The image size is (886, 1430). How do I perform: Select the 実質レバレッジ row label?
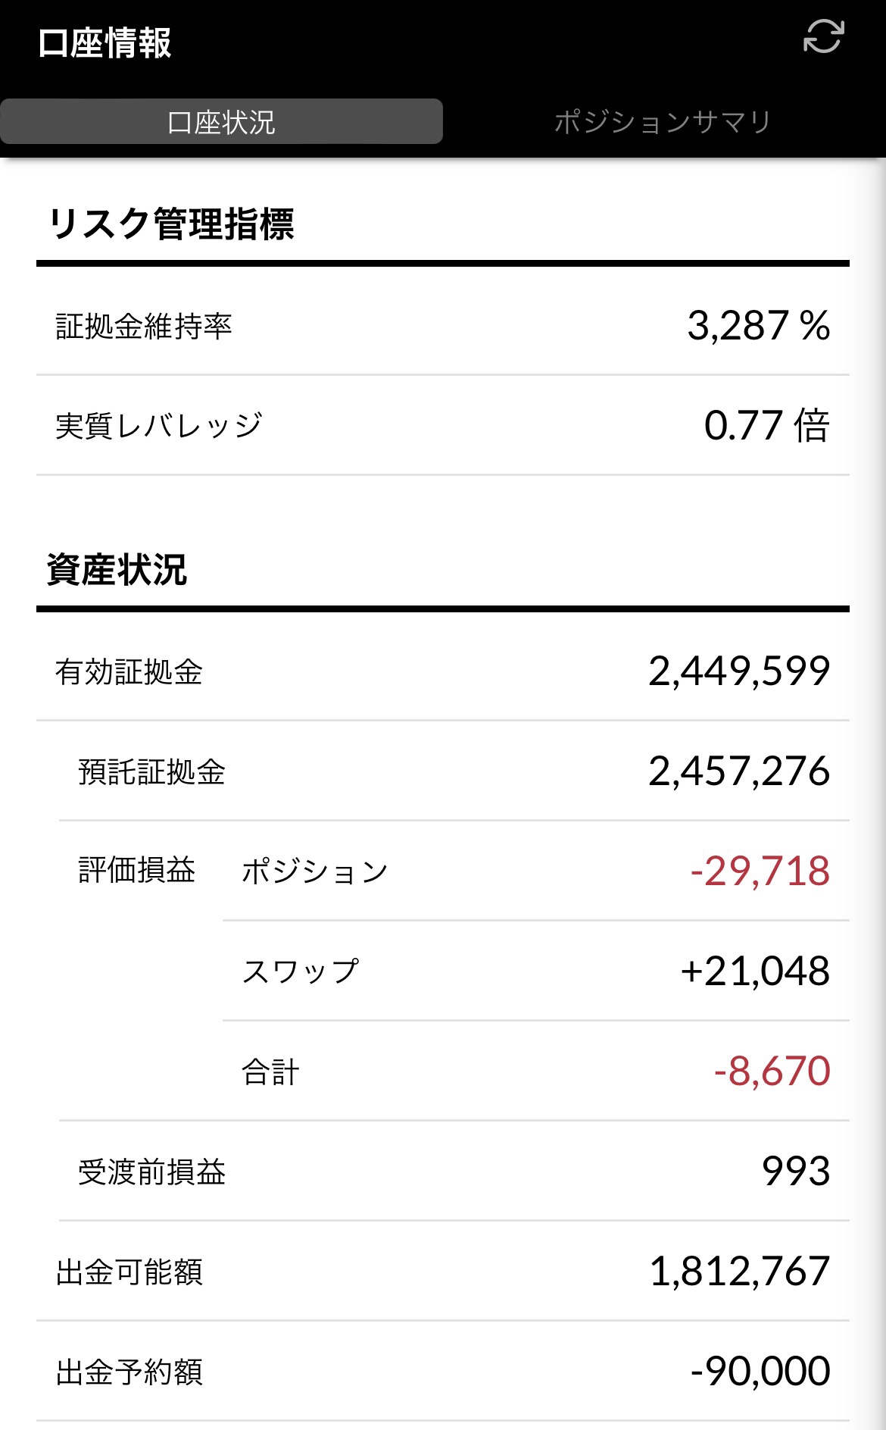(159, 425)
